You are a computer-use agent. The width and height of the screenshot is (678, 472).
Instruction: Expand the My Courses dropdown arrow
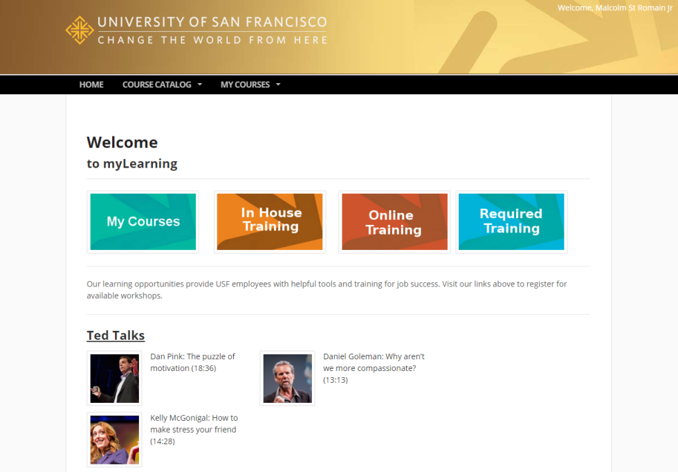click(x=278, y=84)
